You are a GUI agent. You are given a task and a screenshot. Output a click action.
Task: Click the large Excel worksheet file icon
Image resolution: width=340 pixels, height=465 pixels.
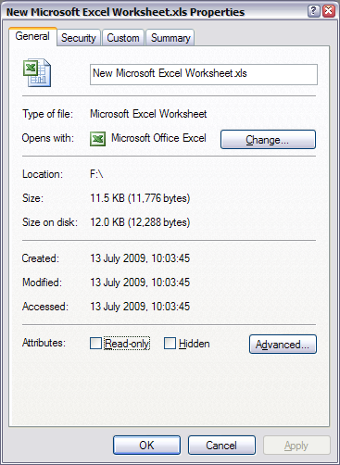coord(37,73)
